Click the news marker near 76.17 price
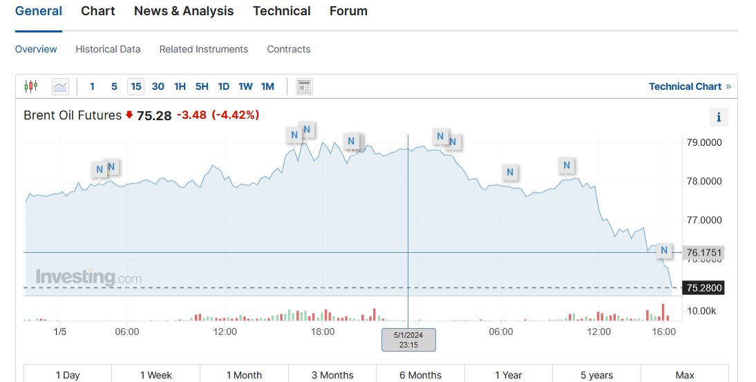 click(664, 250)
